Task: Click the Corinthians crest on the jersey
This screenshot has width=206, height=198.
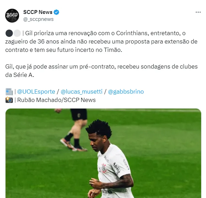Action: coord(104,168)
